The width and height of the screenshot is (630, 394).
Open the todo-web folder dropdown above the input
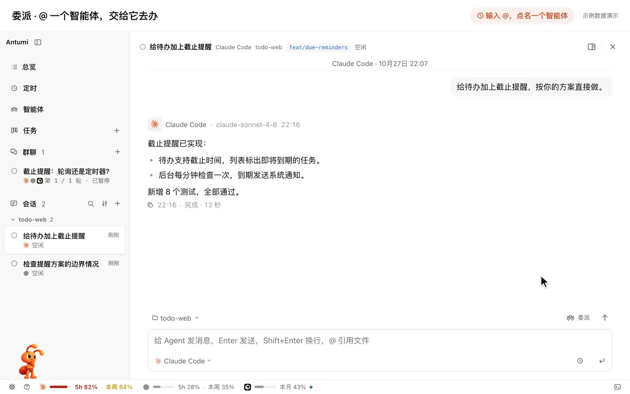coord(175,318)
